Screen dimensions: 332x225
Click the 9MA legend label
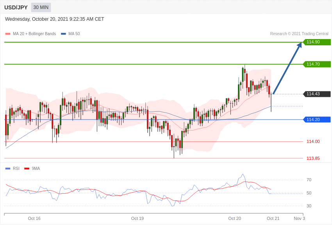[x=36, y=168]
